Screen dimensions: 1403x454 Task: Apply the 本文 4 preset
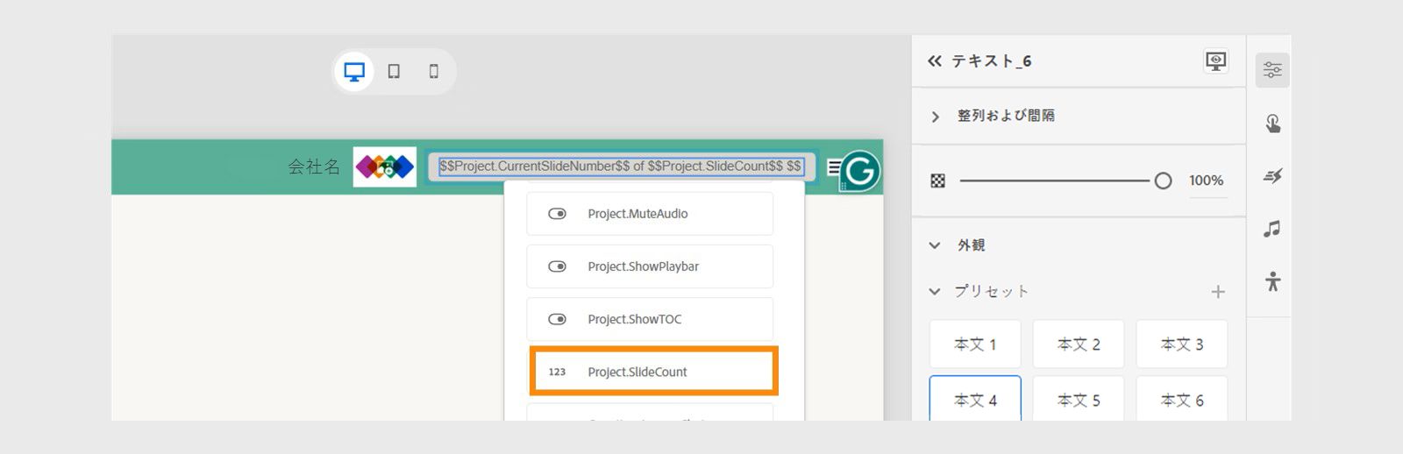(x=975, y=399)
